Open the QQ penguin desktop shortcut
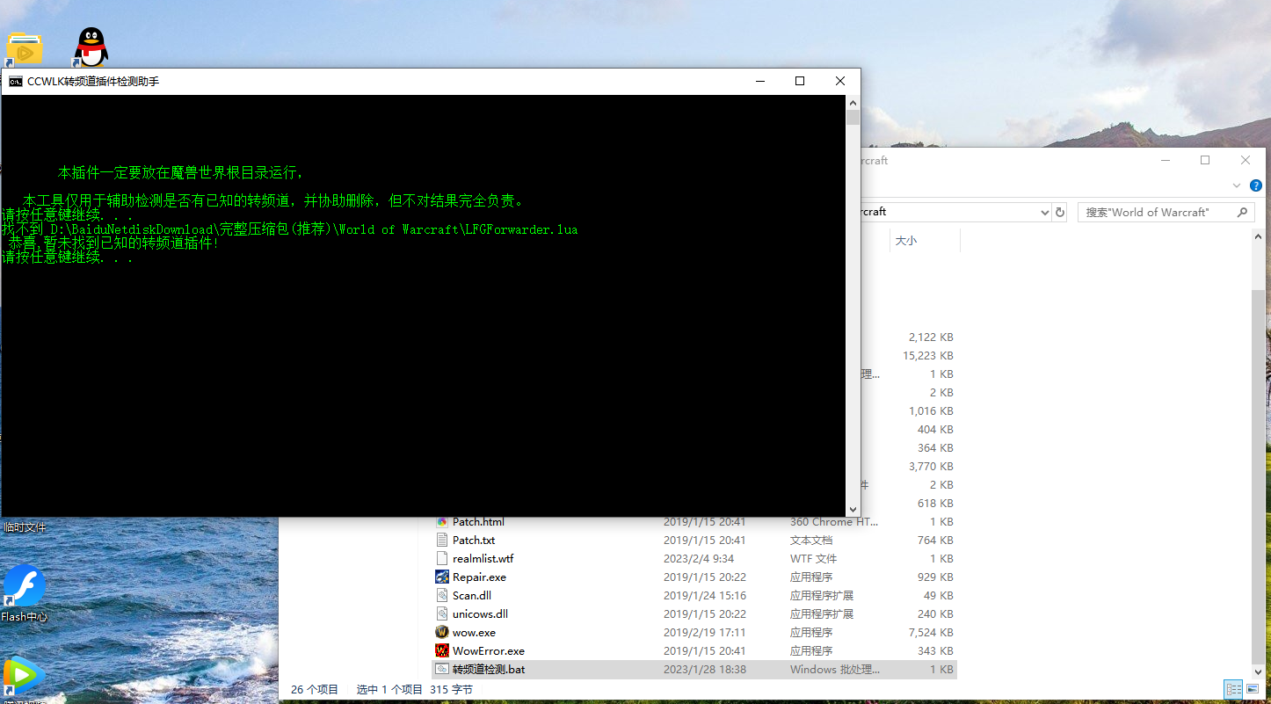 [x=91, y=47]
